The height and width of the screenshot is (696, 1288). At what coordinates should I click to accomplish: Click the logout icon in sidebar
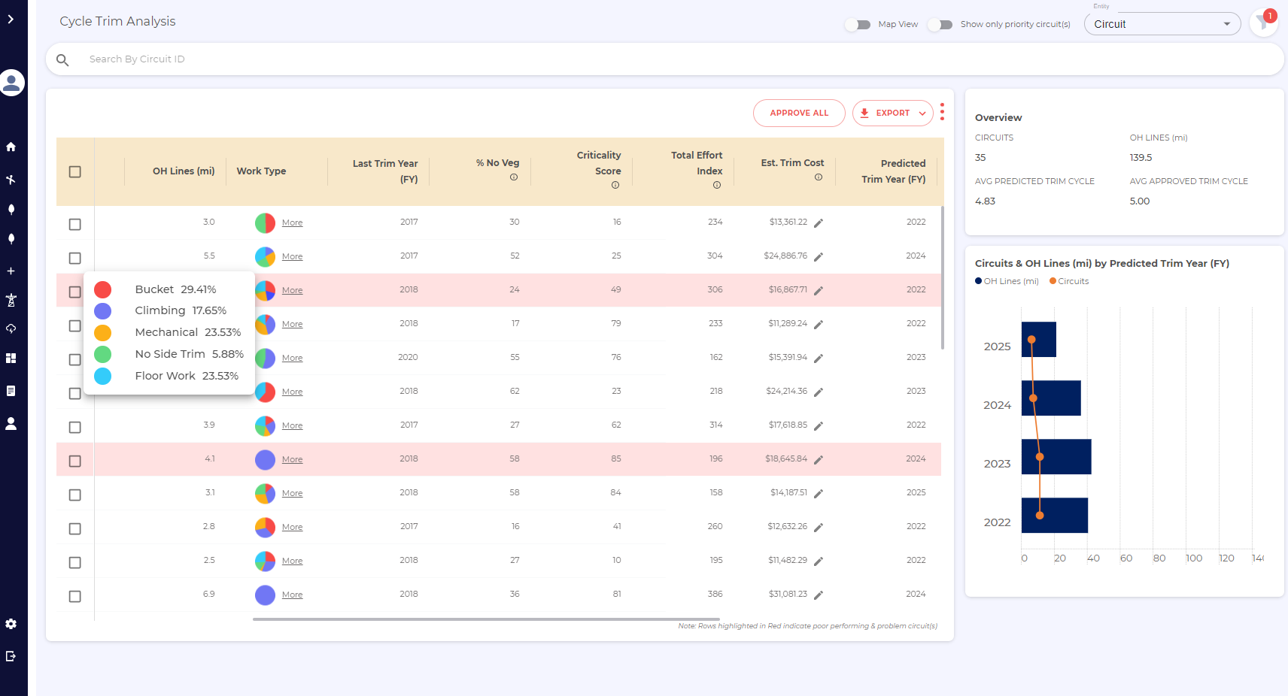point(11,656)
